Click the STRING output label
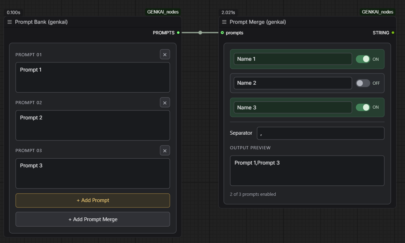 pyautogui.click(x=381, y=33)
